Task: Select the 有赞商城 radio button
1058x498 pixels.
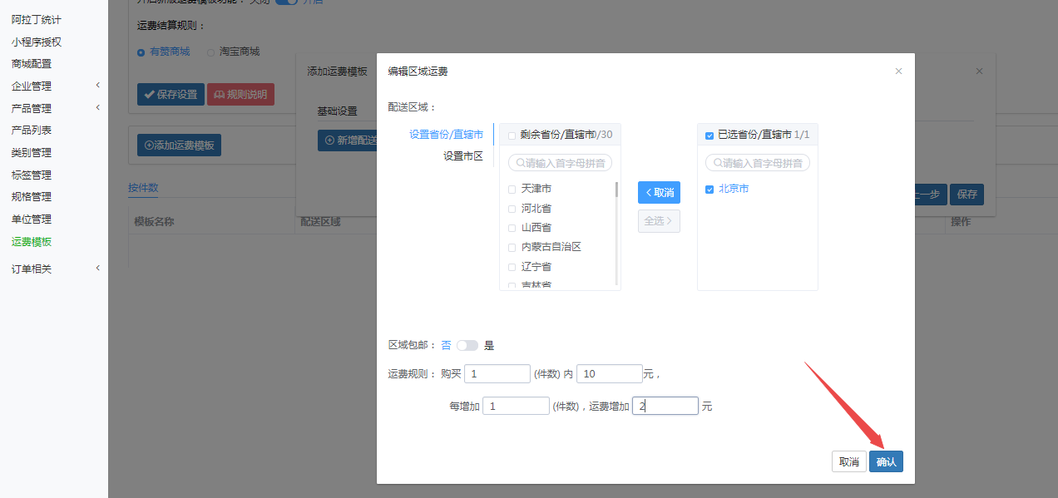Action: [x=141, y=52]
